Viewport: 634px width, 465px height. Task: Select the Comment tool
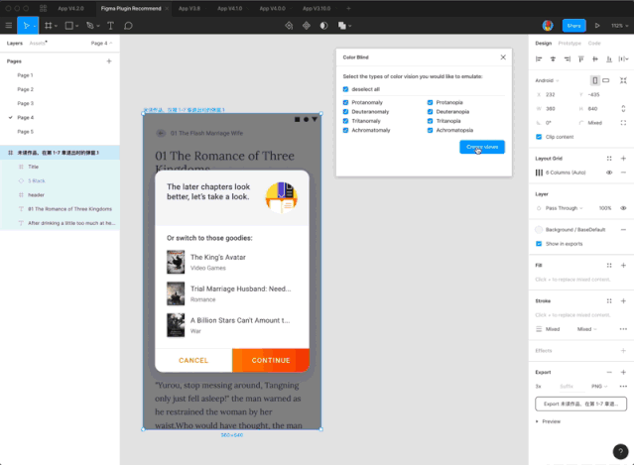(x=128, y=25)
